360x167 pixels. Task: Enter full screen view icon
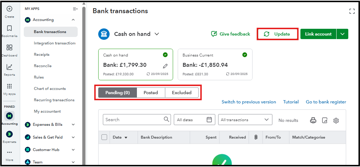coord(352,11)
